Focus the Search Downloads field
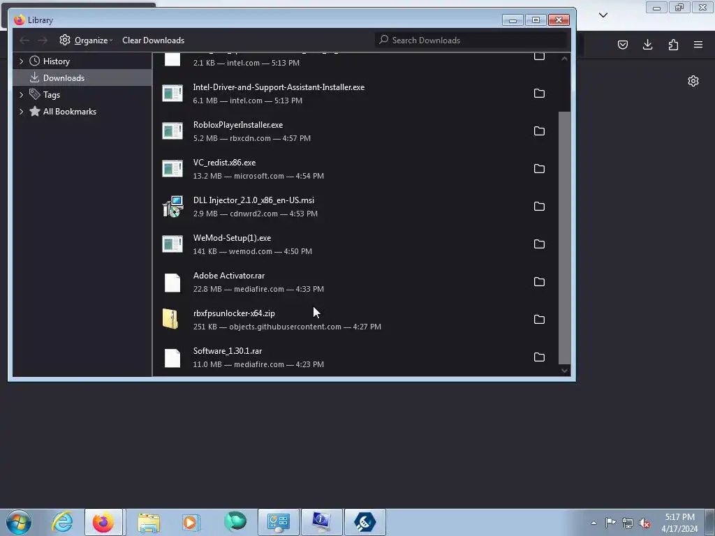 471,40
